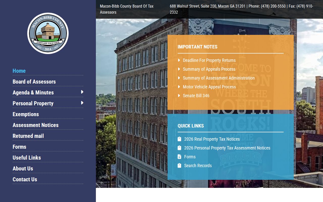Open 2026 Real Property Tax Notices

pos(212,139)
